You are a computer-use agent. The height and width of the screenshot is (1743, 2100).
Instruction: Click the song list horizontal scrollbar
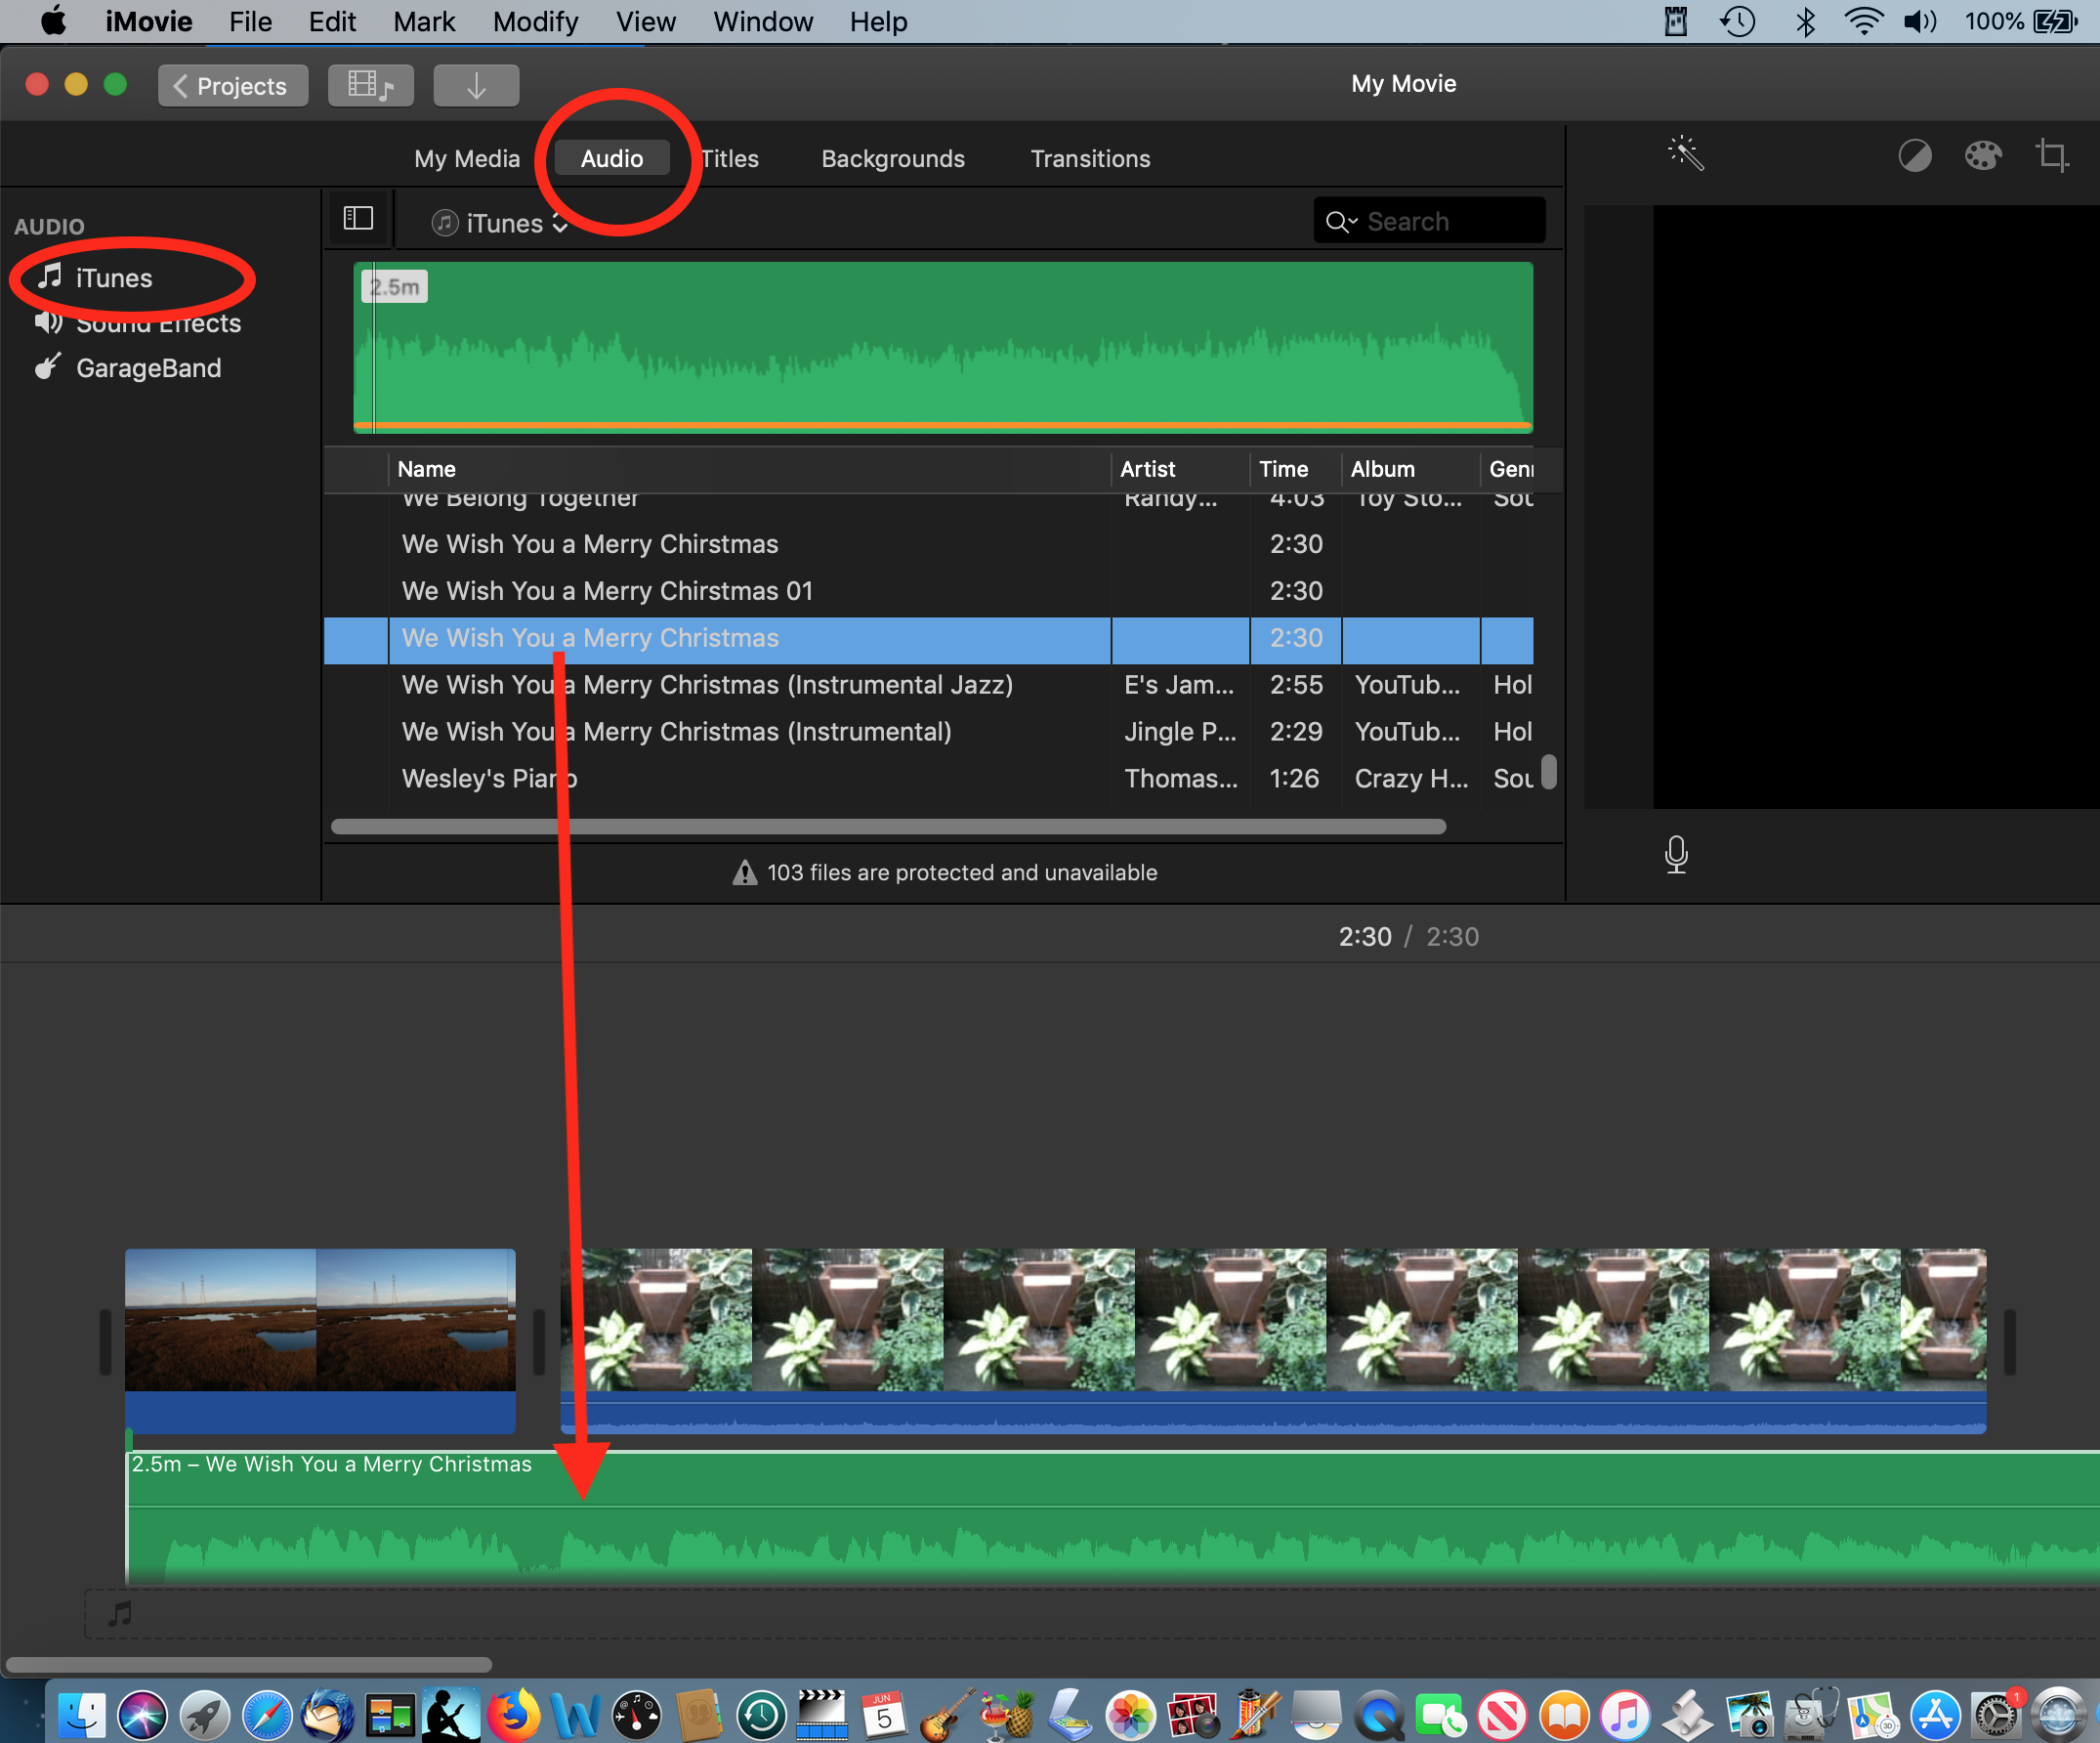point(887,827)
